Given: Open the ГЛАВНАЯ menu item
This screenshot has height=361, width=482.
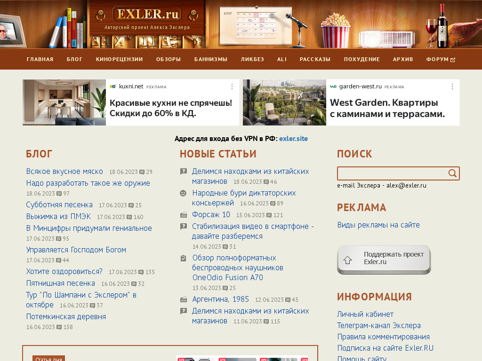Looking at the screenshot, I should pyautogui.click(x=40, y=59).
